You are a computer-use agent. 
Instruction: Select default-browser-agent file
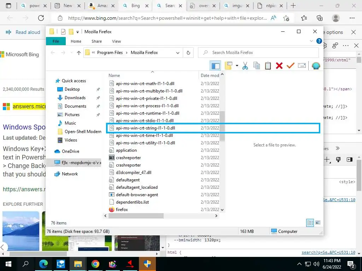137,195
